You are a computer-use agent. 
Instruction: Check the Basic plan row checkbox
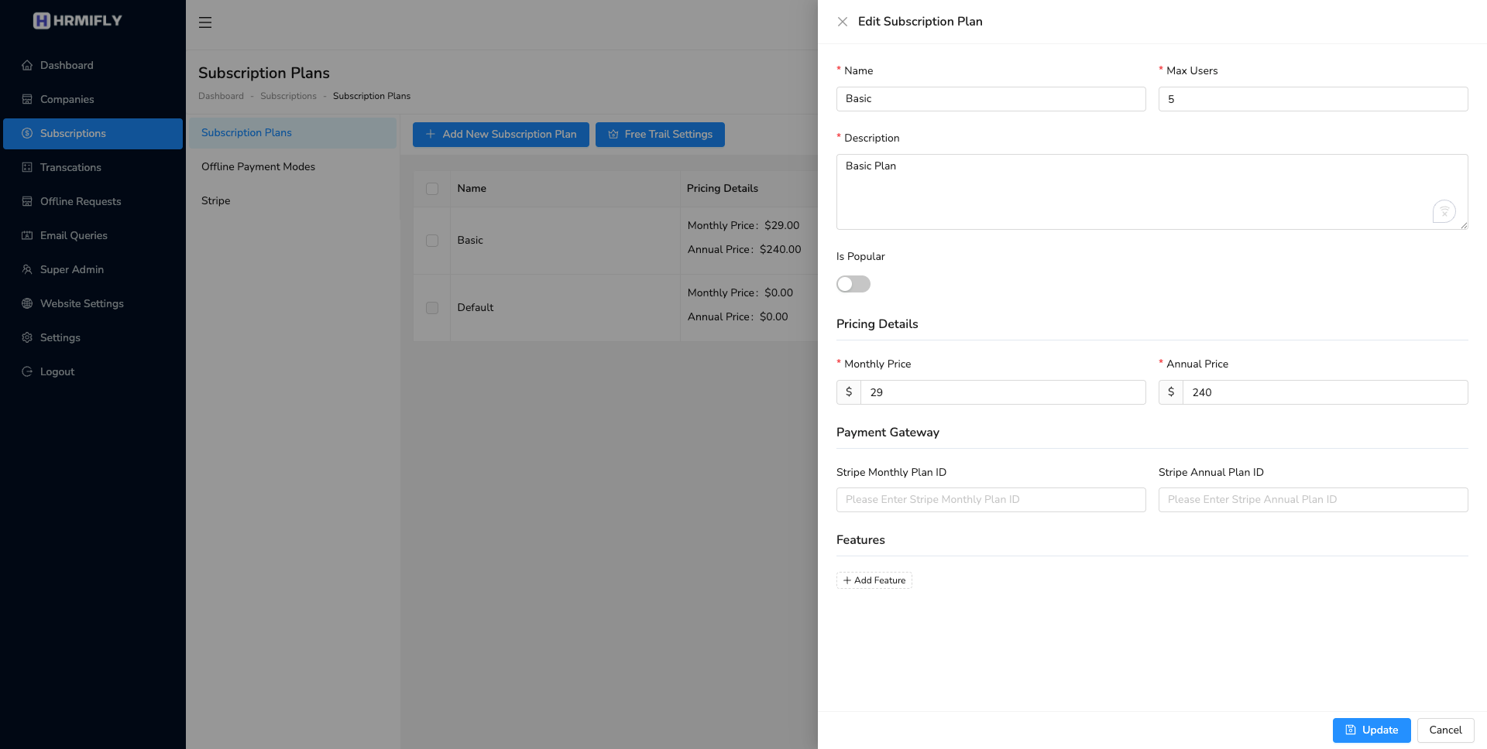(432, 241)
